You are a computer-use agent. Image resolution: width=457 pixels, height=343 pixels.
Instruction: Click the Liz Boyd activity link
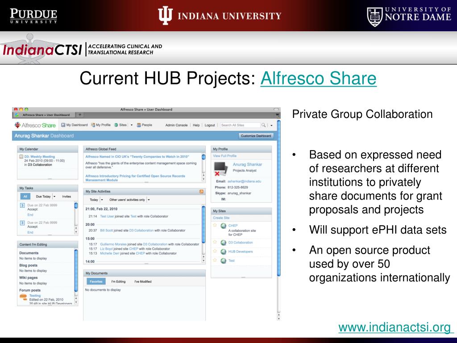point(106,249)
